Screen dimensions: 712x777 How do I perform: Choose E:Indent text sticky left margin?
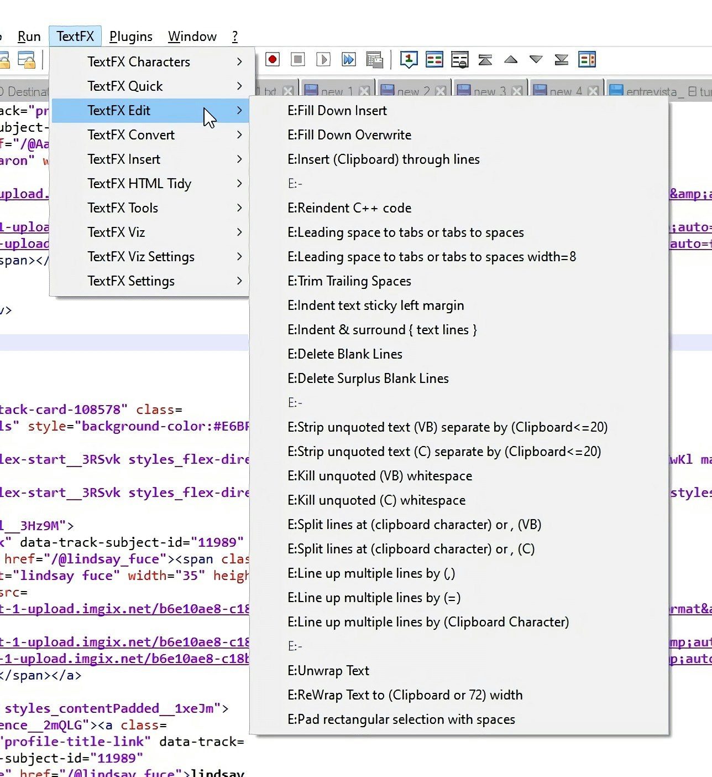pos(459,305)
